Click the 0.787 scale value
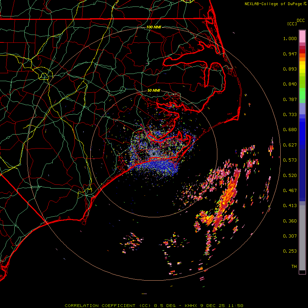Viewport: 308px width, 308px height. click(290, 99)
